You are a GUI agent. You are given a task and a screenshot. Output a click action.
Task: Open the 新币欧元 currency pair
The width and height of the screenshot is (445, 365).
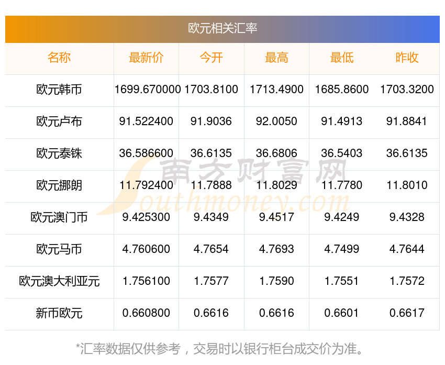tap(59, 313)
